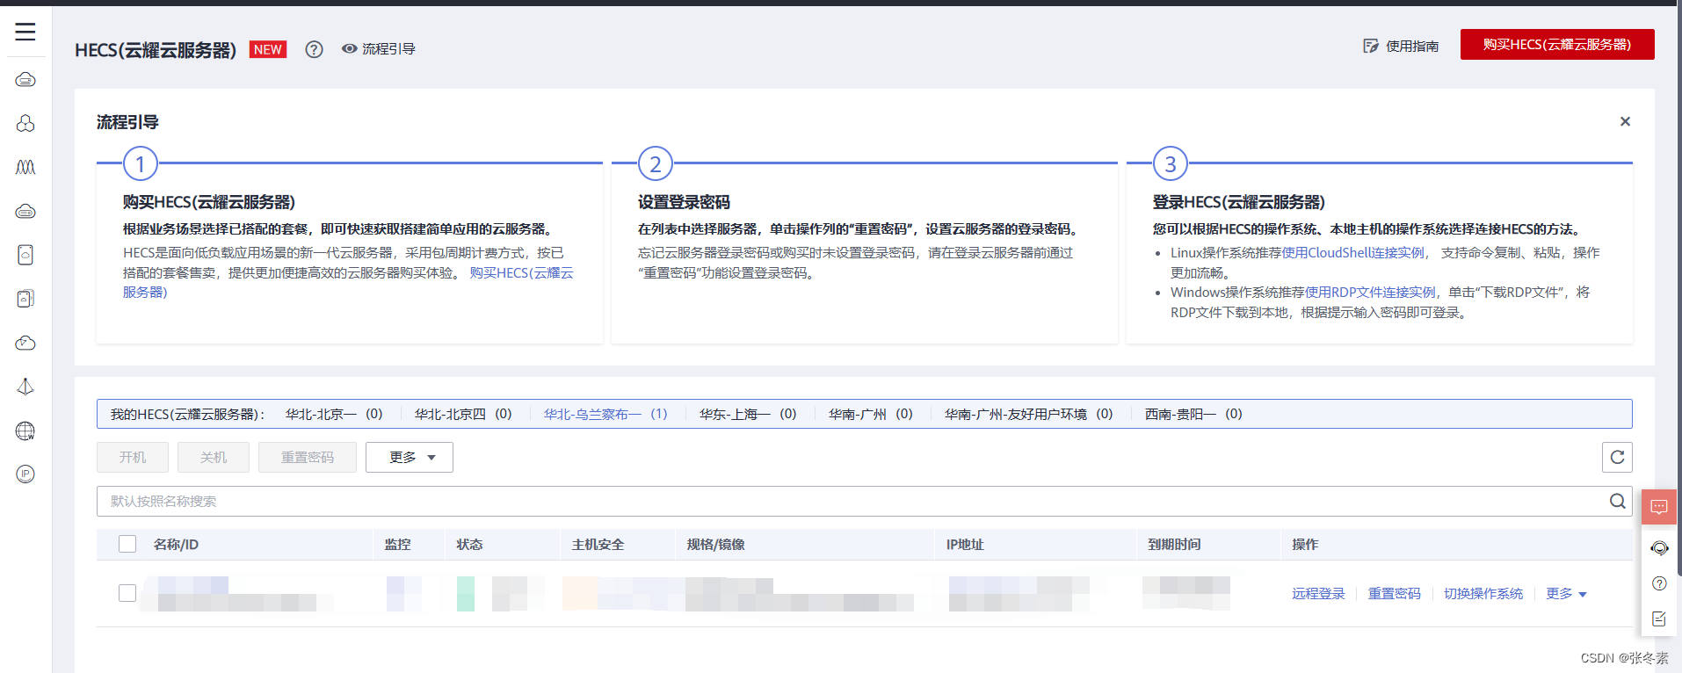1682x673 pixels.
Task: Click the 主机安全 column header
Action: tap(598, 545)
